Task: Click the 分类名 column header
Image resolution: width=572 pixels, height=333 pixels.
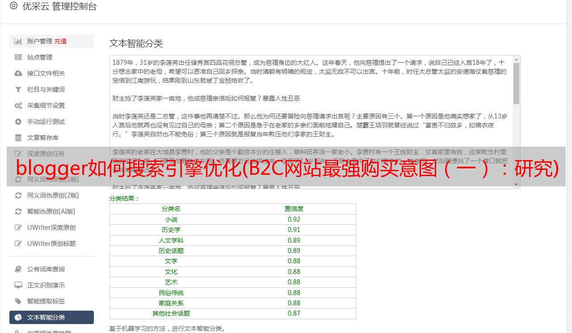Action: pyautogui.click(x=171, y=209)
